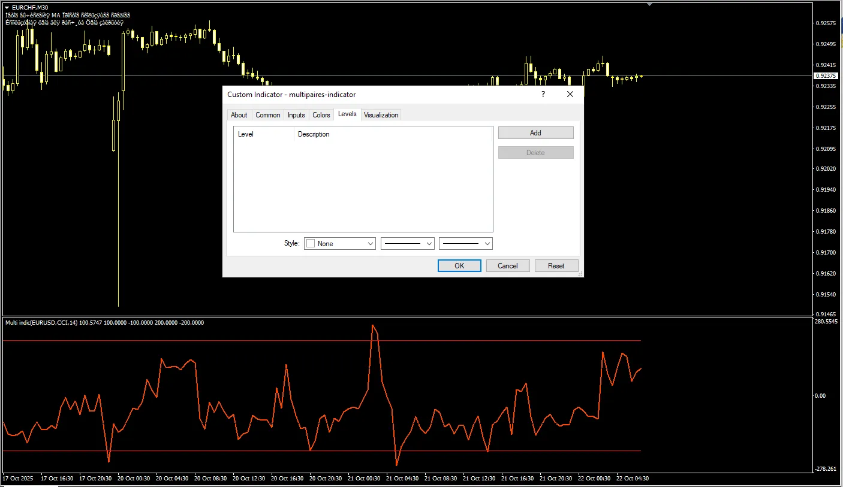Click the Description column header

(314, 134)
